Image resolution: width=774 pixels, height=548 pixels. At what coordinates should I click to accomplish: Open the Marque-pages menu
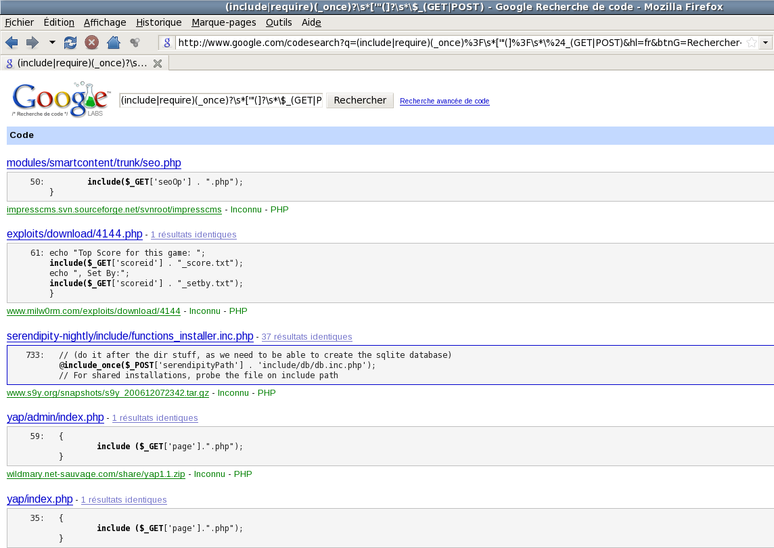tap(223, 22)
